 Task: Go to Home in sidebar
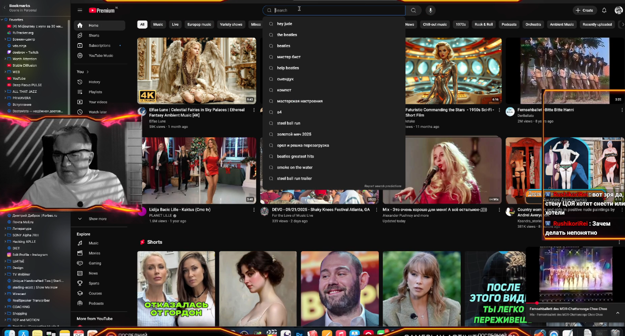click(x=99, y=26)
